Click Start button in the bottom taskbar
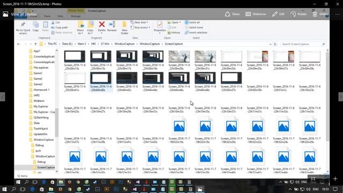This screenshot has height=193, width=343. [4, 189]
